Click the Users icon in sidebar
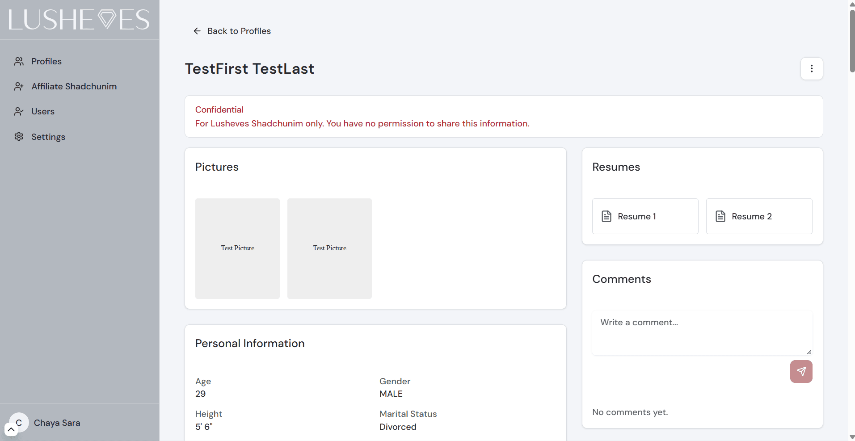 (19, 112)
